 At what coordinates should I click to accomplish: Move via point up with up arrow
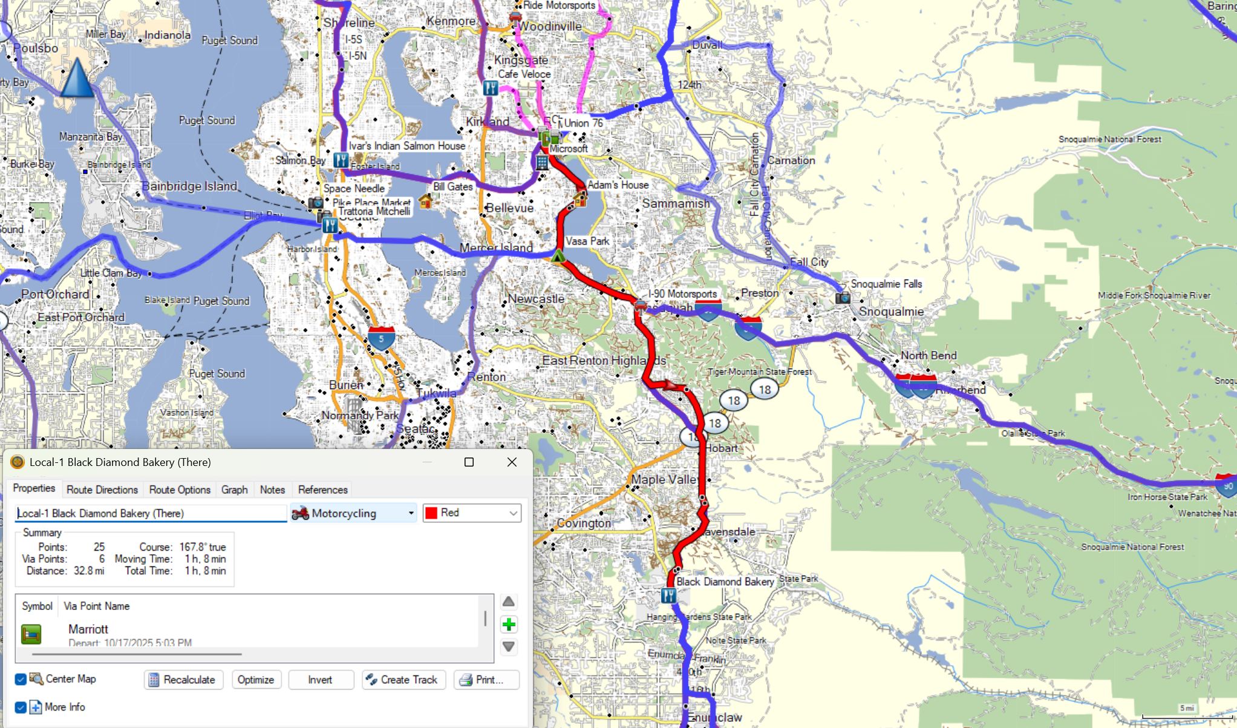click(509, 602)
